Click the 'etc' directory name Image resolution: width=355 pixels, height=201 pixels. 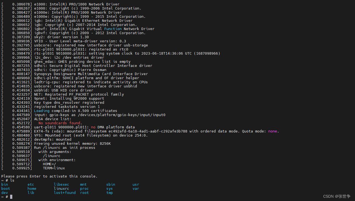pyautogui.click(x=31, y=185)
